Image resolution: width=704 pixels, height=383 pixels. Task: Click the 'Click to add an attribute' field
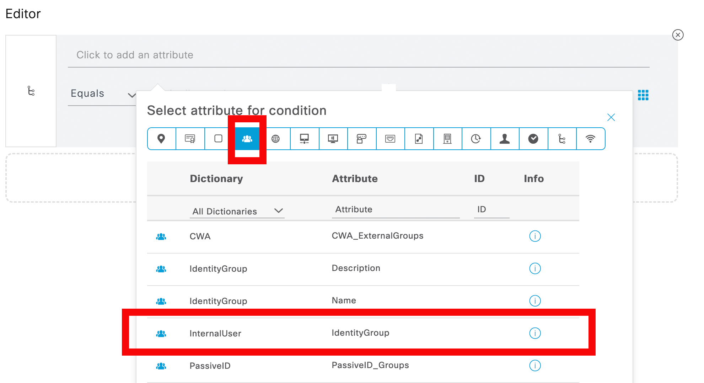click(359, 55)
